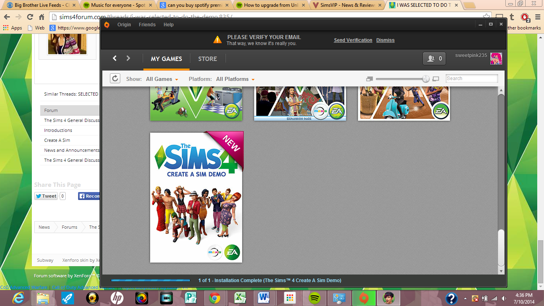Open the Web bookmark
Screen dimensions: 544x306
click(x=36, y=28)
